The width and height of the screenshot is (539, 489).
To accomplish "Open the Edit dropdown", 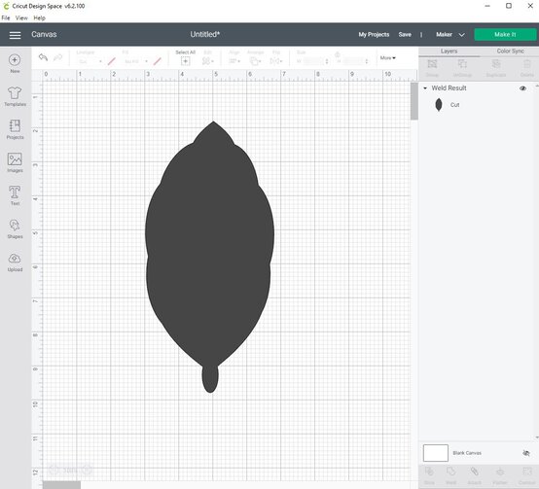I will [x=207, y=61].
